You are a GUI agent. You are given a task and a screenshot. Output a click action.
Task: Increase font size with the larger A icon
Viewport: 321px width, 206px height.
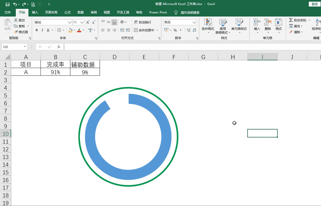(88, 22)
